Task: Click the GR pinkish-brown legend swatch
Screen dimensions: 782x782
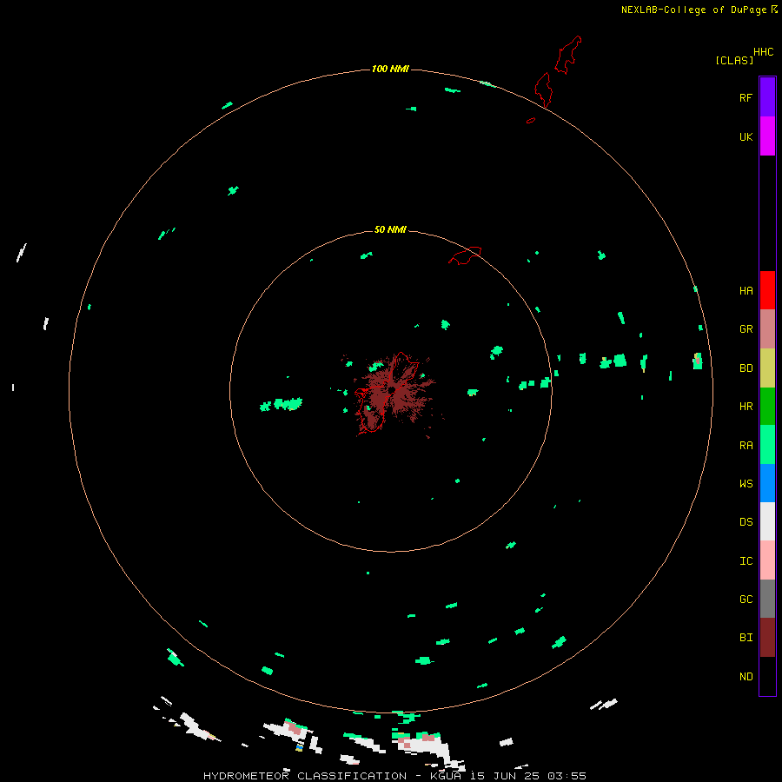Action: coord(767,329)
